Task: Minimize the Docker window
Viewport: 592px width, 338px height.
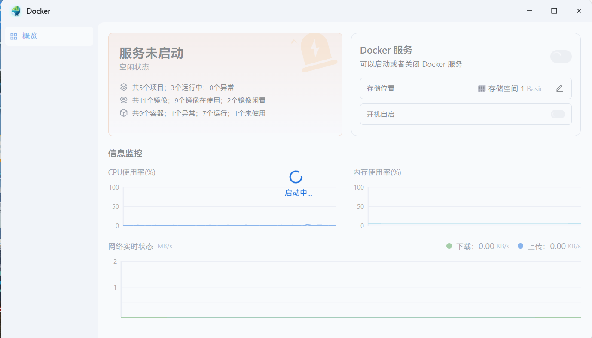Action: (x=529, y=11)
